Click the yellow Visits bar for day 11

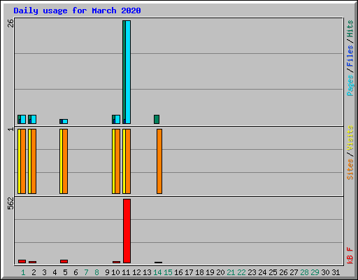(124, 161)
